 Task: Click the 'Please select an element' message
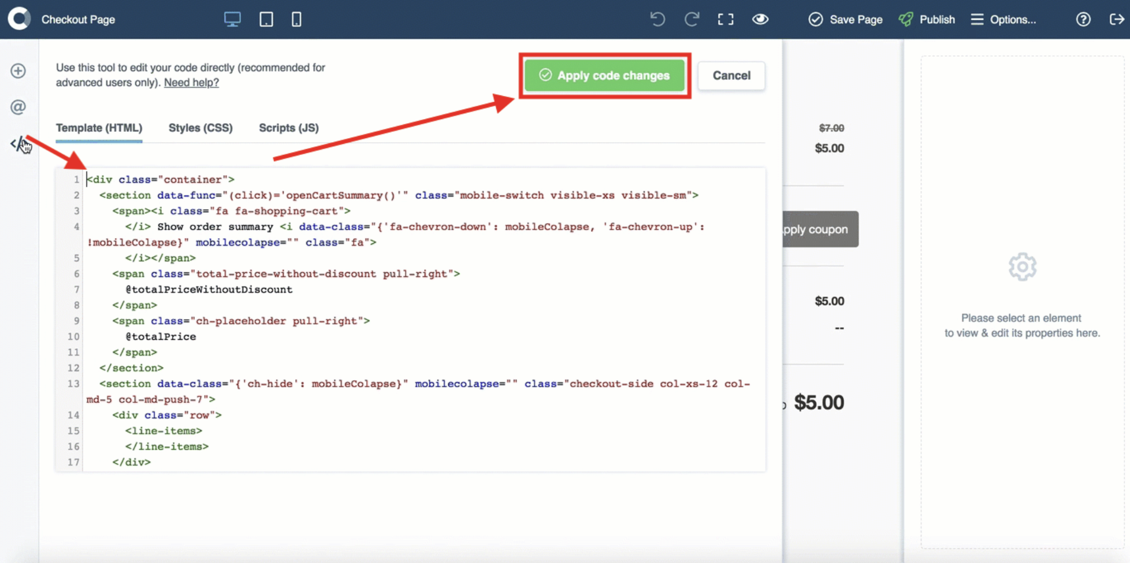1022,325
